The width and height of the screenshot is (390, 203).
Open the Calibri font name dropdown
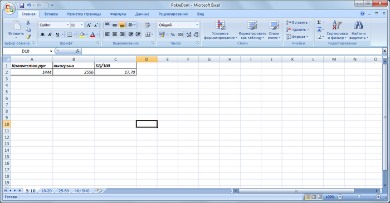coord(67,25)
